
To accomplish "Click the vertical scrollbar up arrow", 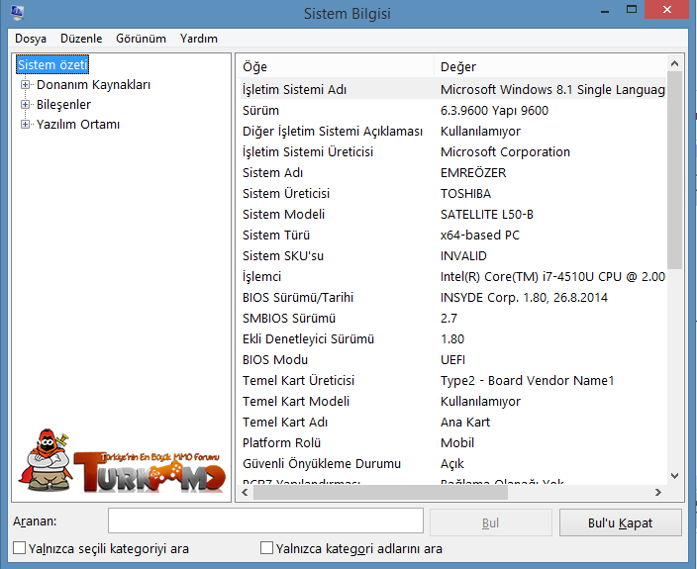I will click(x=674, y=63).
